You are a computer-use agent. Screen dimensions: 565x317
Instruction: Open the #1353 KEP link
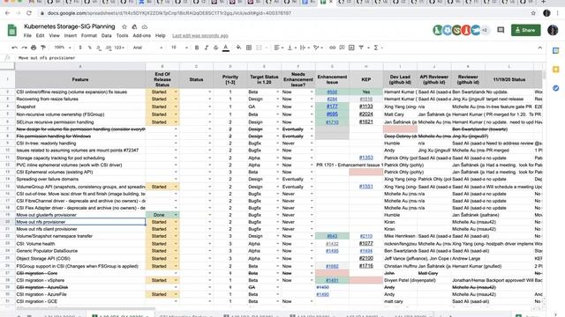365,158
